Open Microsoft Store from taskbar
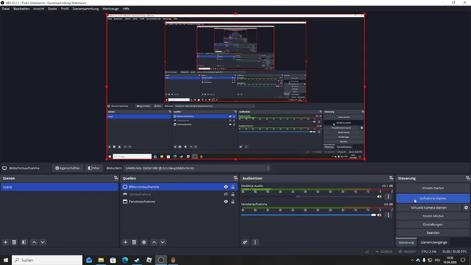Screen dimensions: 471x265 (x=113, y=260)
